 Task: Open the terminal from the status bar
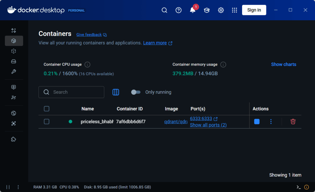(298, 187)
